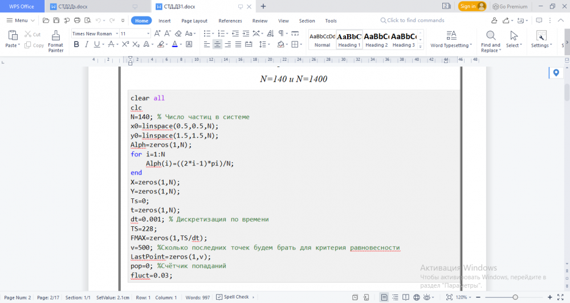The image size is (570, 303).
Task: Open the font size dropdown showing 11
Action: (x=148, y=34)
